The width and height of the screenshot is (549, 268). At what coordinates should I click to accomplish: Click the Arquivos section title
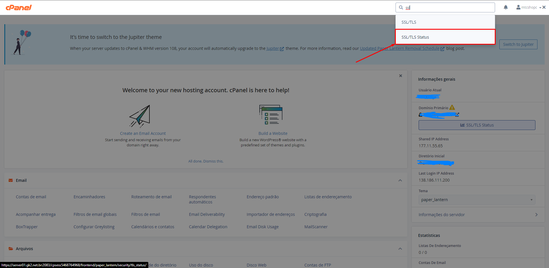(24, 249)
